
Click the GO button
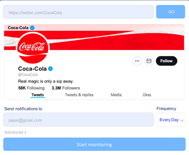pyautogui.click(x=171, y=12)
